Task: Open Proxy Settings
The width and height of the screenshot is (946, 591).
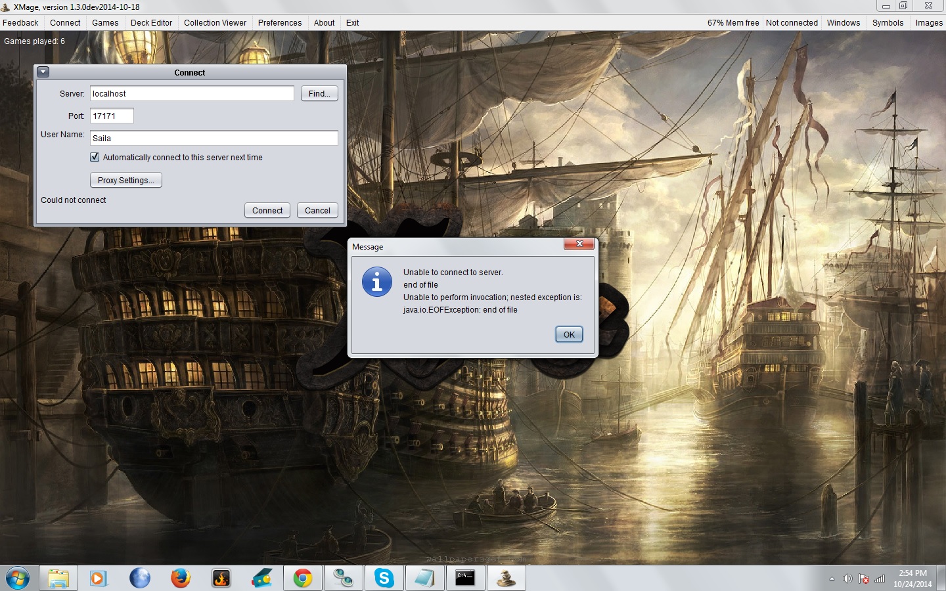Action: click(x=125, y=180)
